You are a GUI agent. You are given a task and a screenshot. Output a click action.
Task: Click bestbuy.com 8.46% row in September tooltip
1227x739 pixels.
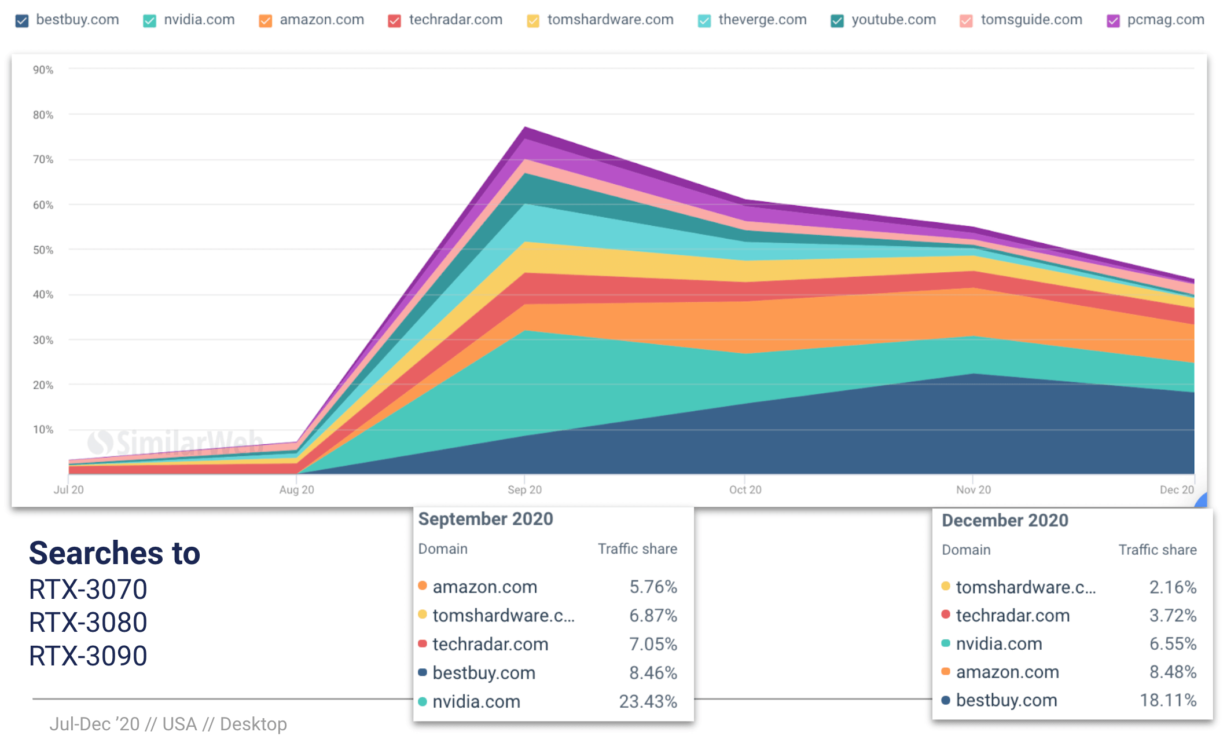pos(548,673)
